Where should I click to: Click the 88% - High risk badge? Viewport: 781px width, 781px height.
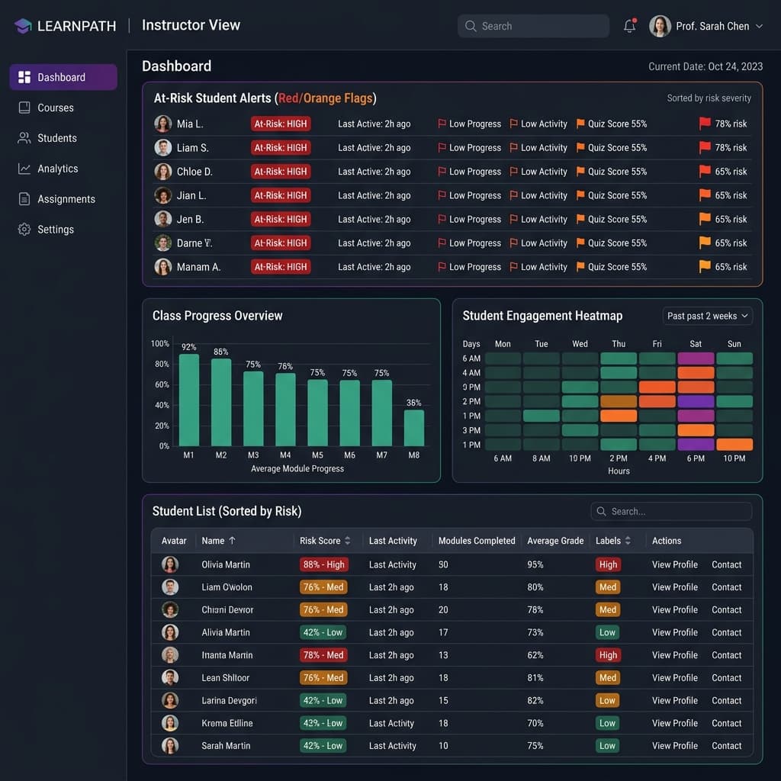(323, 564)
